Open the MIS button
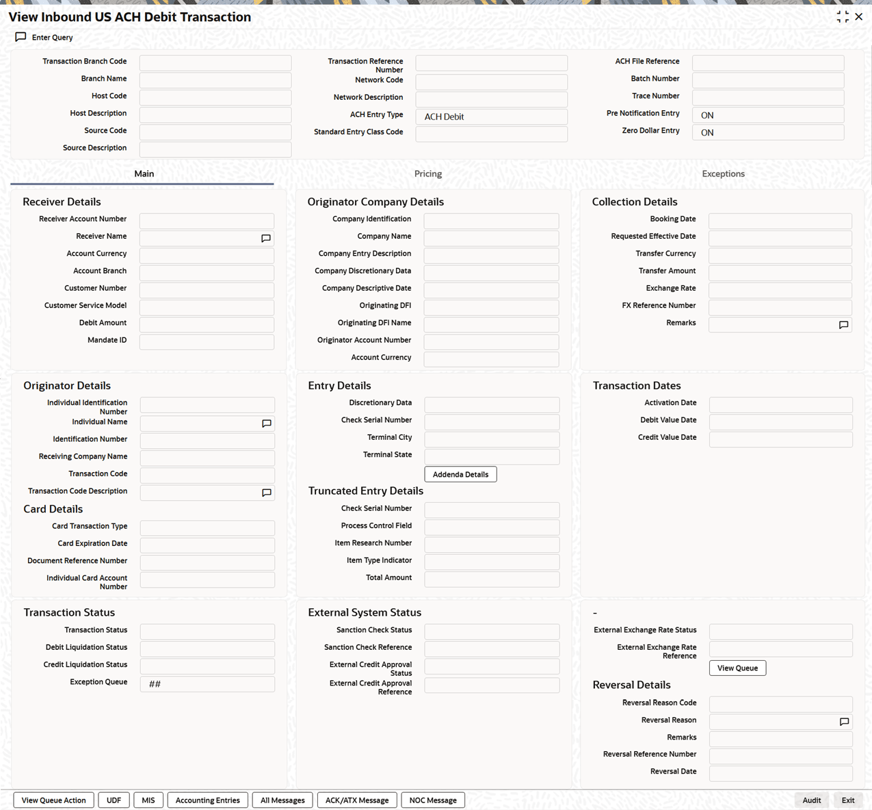872x810 pixels. [x=148, y=800]
